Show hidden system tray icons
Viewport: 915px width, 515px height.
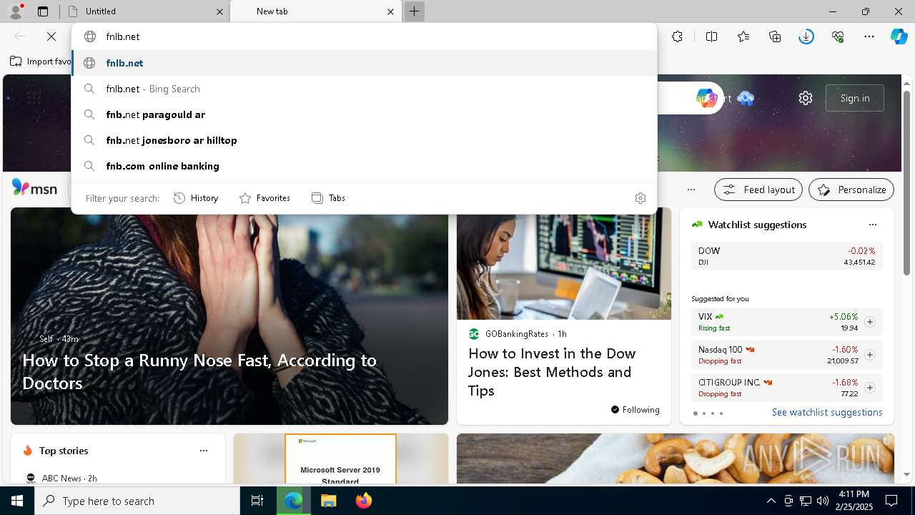(771, 501)
